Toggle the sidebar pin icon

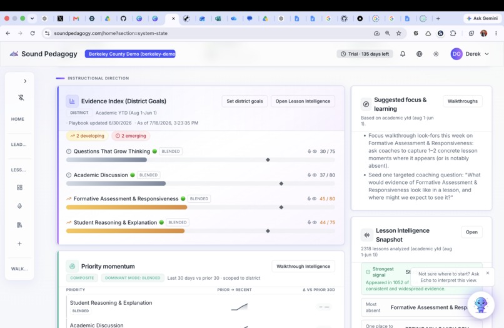pyautogui.click(x=21, y=98)
